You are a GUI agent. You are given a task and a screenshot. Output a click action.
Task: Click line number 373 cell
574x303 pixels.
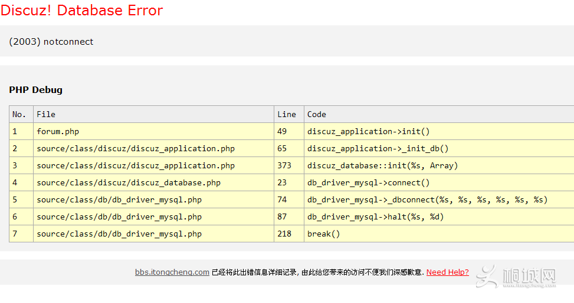coord(289,165)
